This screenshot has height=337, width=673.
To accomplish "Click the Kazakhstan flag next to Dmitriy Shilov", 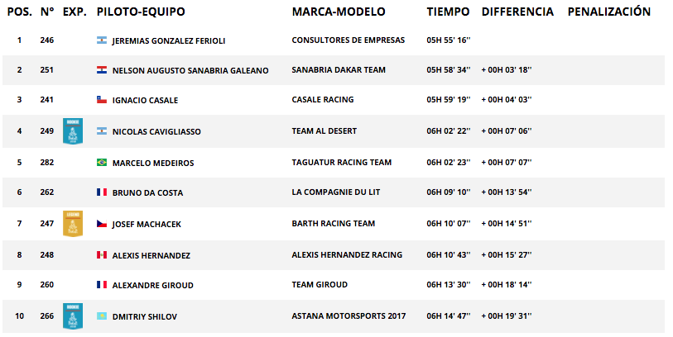I will 102,316.
